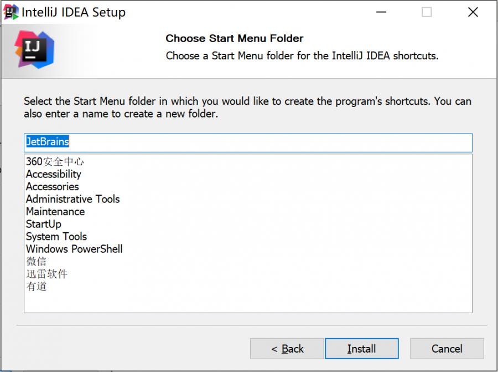Viewport: 498px width, 372px height.
Task: Choose the 迅雷软件 folder
Action: 46,274
